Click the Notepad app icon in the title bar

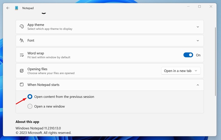[17, 8]
